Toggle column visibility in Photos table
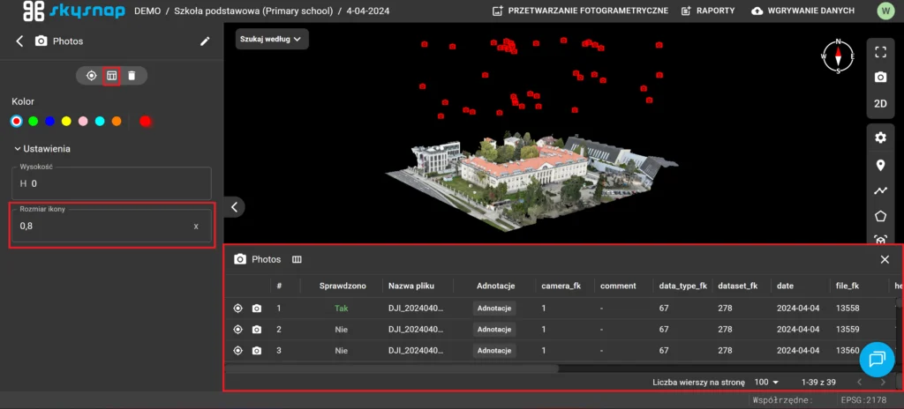Image resolution: width=904 pixels, height=409 pixels. tap(297, 259)
